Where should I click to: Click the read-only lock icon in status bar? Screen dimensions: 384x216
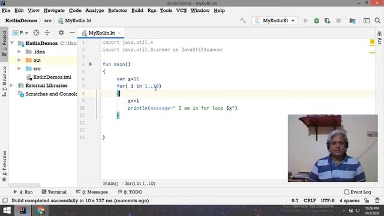point(367,200)
